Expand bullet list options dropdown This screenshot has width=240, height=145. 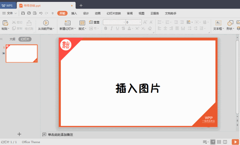(163, 23)
